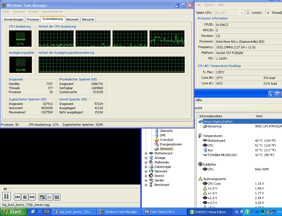This screenshot has height=216, width=282.
Task: Sort by the Informationsliste column header
Action: pyautogui.click(x=225, y=116)
